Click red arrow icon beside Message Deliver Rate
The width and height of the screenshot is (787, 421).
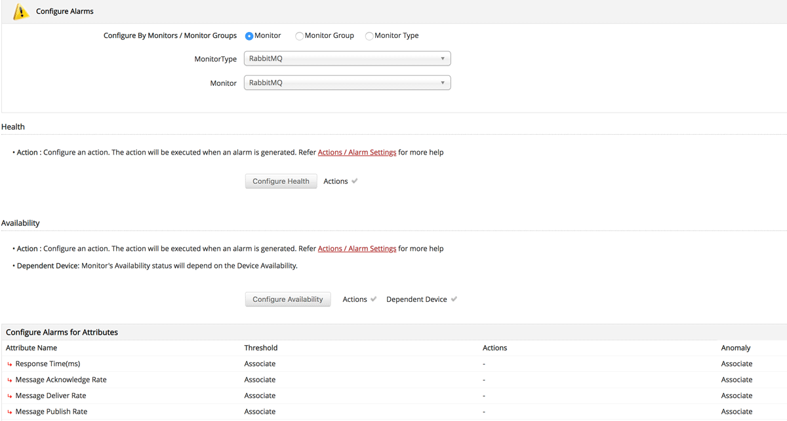coord(10,396)
